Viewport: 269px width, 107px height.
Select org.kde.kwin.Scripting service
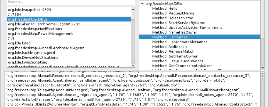pyautogui.click(x=27, y=62)
